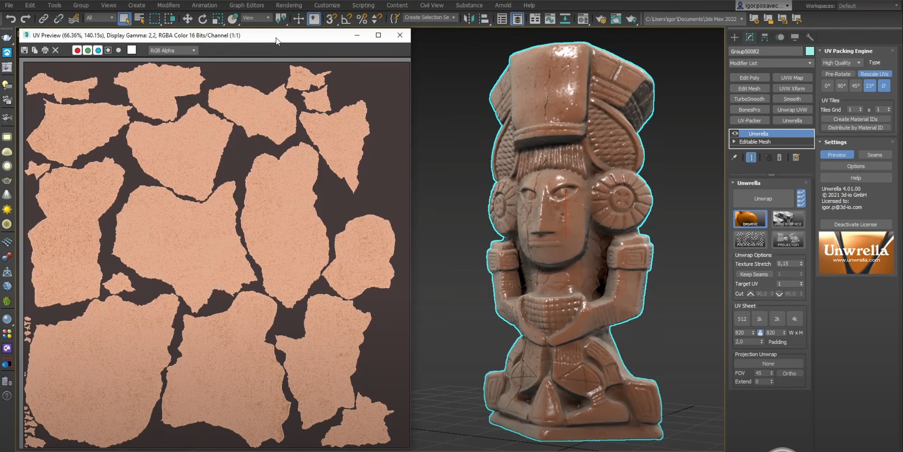Clear the UV Preview image
Viewport: 903px width, 452px height.
(x=55, y=50)
